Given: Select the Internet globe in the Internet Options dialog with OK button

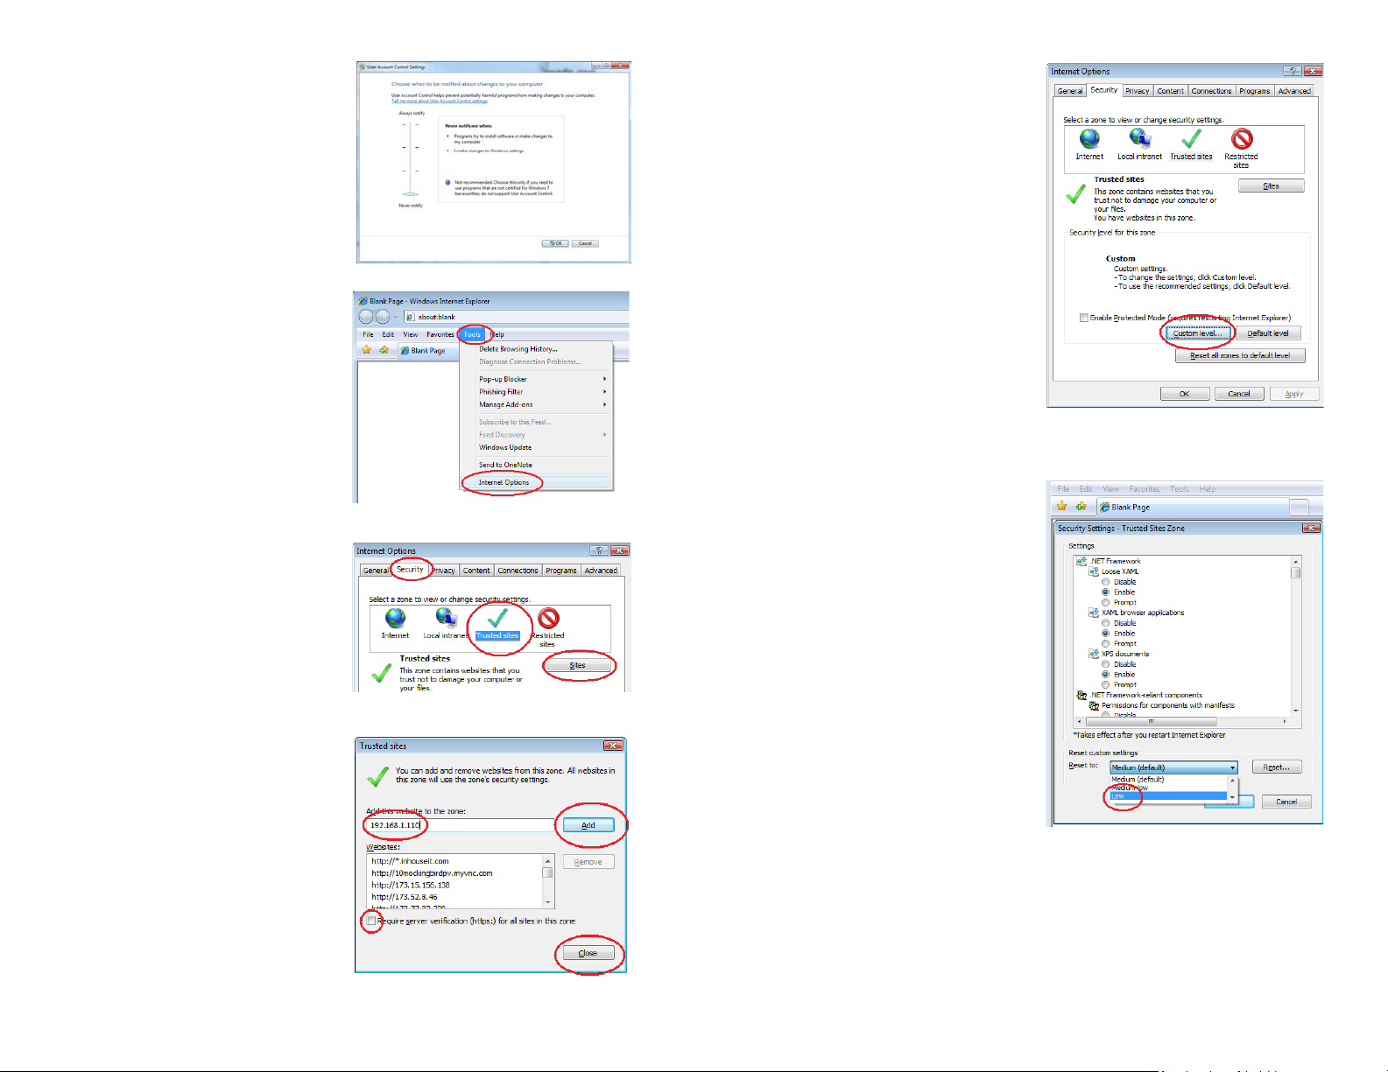Looking at the screenshot, I should (x=1089, y=138).
